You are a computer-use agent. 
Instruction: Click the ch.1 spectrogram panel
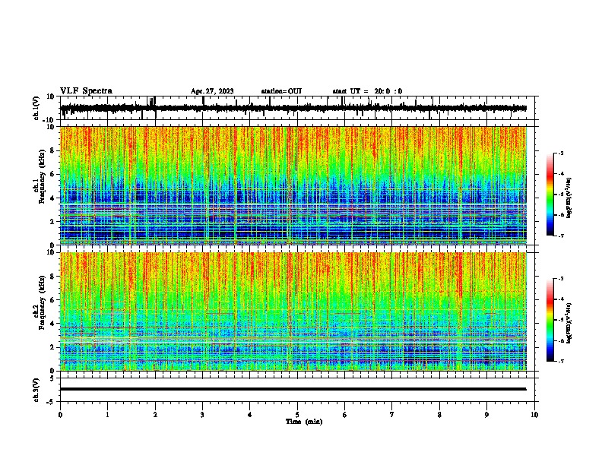[x=293, y=185]
